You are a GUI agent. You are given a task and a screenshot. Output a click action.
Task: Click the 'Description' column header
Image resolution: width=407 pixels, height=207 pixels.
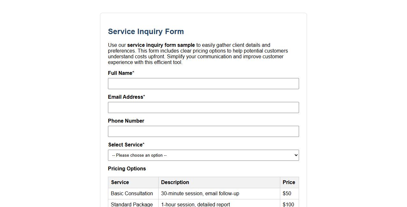(175, 182)
